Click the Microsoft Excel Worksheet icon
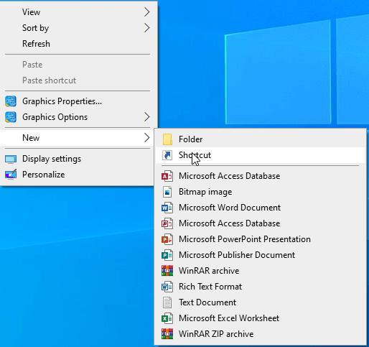The image size is (369, 347). click(167, 318)
